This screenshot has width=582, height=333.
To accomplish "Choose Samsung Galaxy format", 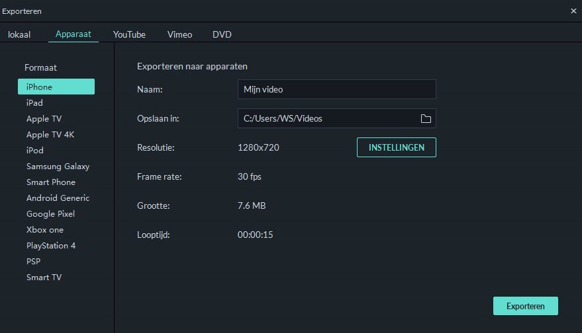I will (58, 166).
